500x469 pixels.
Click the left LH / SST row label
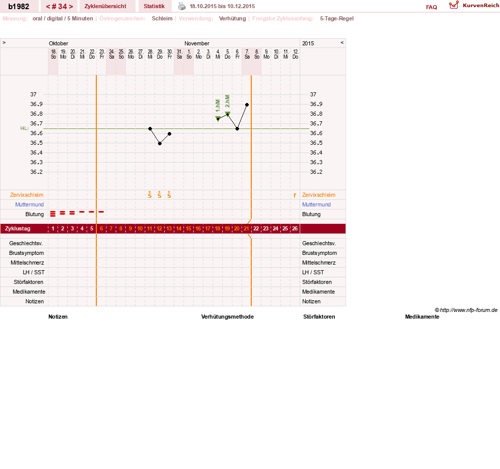click(x=34, y=272)
